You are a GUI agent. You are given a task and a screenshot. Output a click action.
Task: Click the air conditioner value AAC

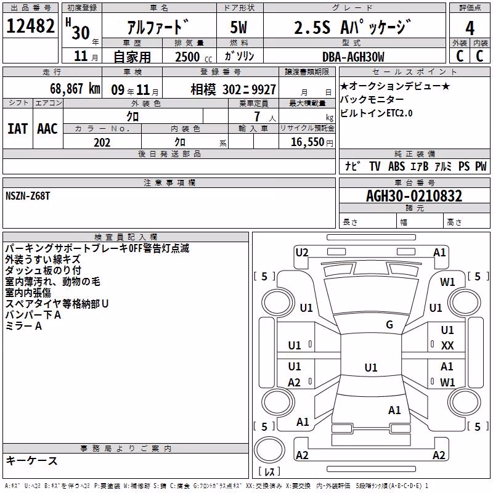pos(47,129)
